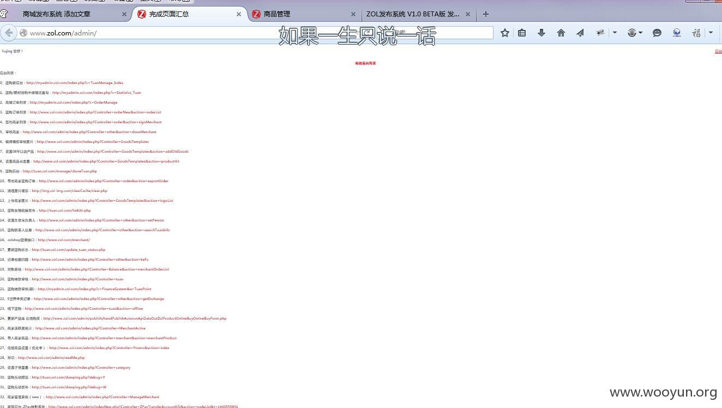The image size is (722, 408).
Task: Open the getExchange link on row 22
Action: tap(99, 299)
